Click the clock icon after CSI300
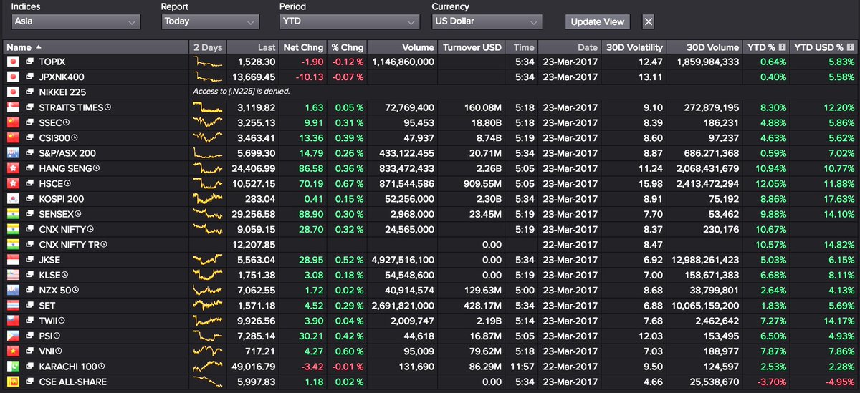This screenshot has height=393, width=860. point(75,138)
